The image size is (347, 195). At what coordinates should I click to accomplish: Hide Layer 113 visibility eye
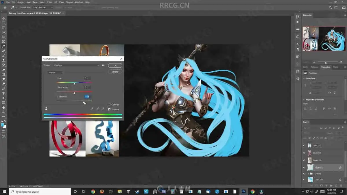[304, 168]
